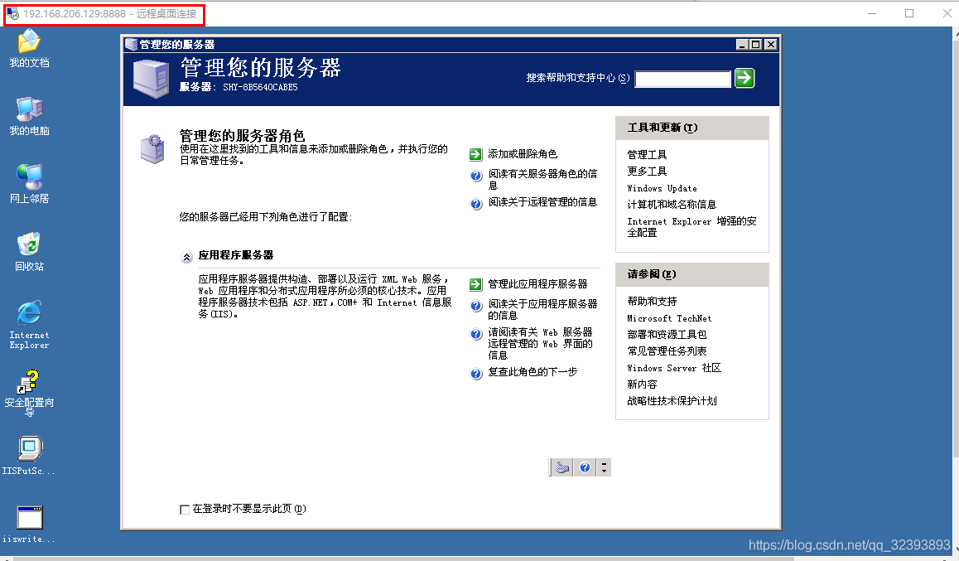
Task: Click the green arrow search go button
Action: coord(745,78)
